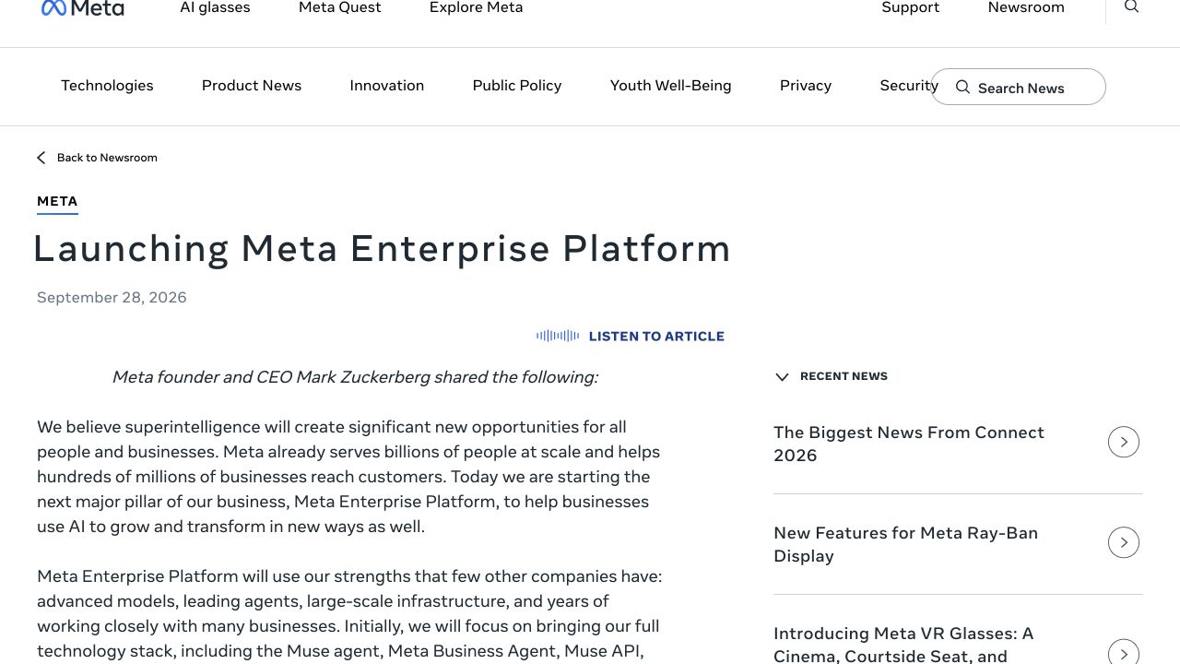Viewport: 1180px width, 664px height.
Task: Click the article title Launching Meta Enterprise Platform
Action: tap(382, 249)
